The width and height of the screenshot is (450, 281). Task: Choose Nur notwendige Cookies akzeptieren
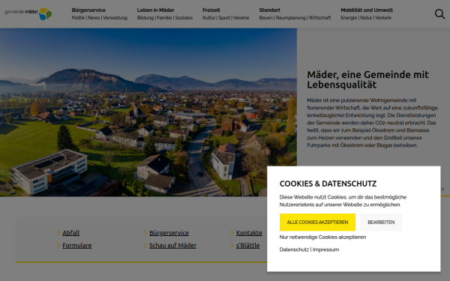322,237
